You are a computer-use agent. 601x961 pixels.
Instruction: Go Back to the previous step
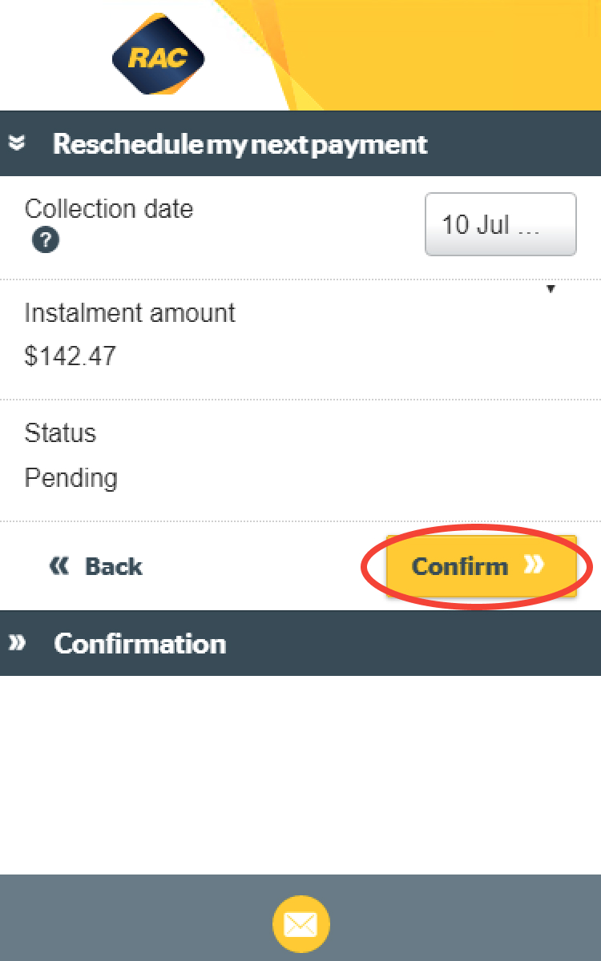tap(95, 566)
